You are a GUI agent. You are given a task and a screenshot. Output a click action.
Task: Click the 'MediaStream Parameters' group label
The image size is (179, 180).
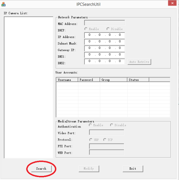pyautogui.click(x=76, y=121)
